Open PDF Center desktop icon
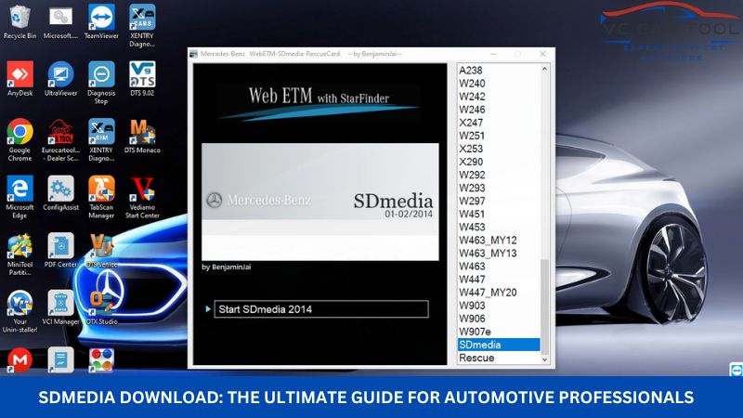Image resolution: width=743 pixels, height=418 pixels. point(60,251)
